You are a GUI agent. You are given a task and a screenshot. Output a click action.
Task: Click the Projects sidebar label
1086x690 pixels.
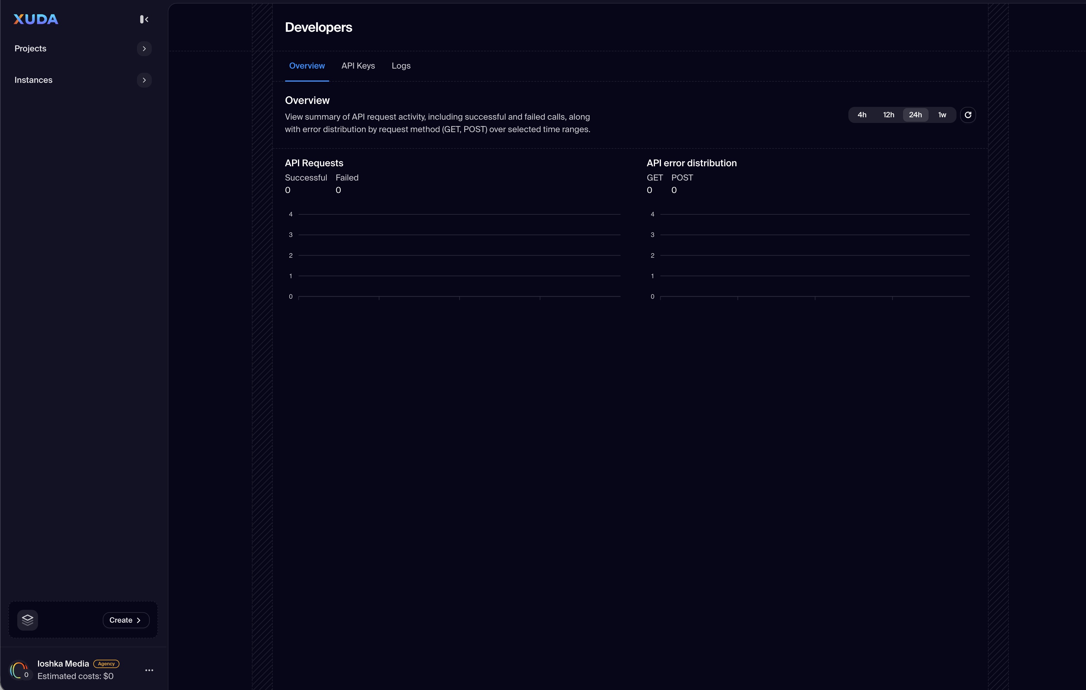click(30, 49)
